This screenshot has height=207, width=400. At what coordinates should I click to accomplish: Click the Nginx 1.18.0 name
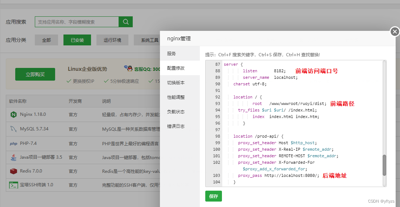pyautogui.click(x=33, y=114)
